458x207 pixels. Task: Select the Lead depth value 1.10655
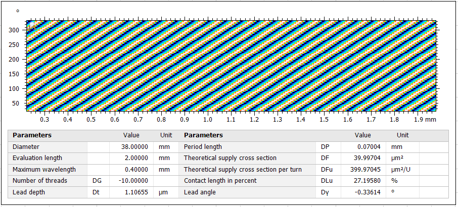point(134,192)
